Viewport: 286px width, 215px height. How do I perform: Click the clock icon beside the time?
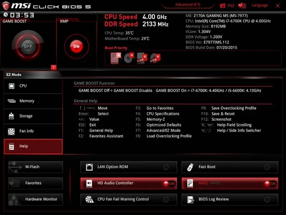6,14
